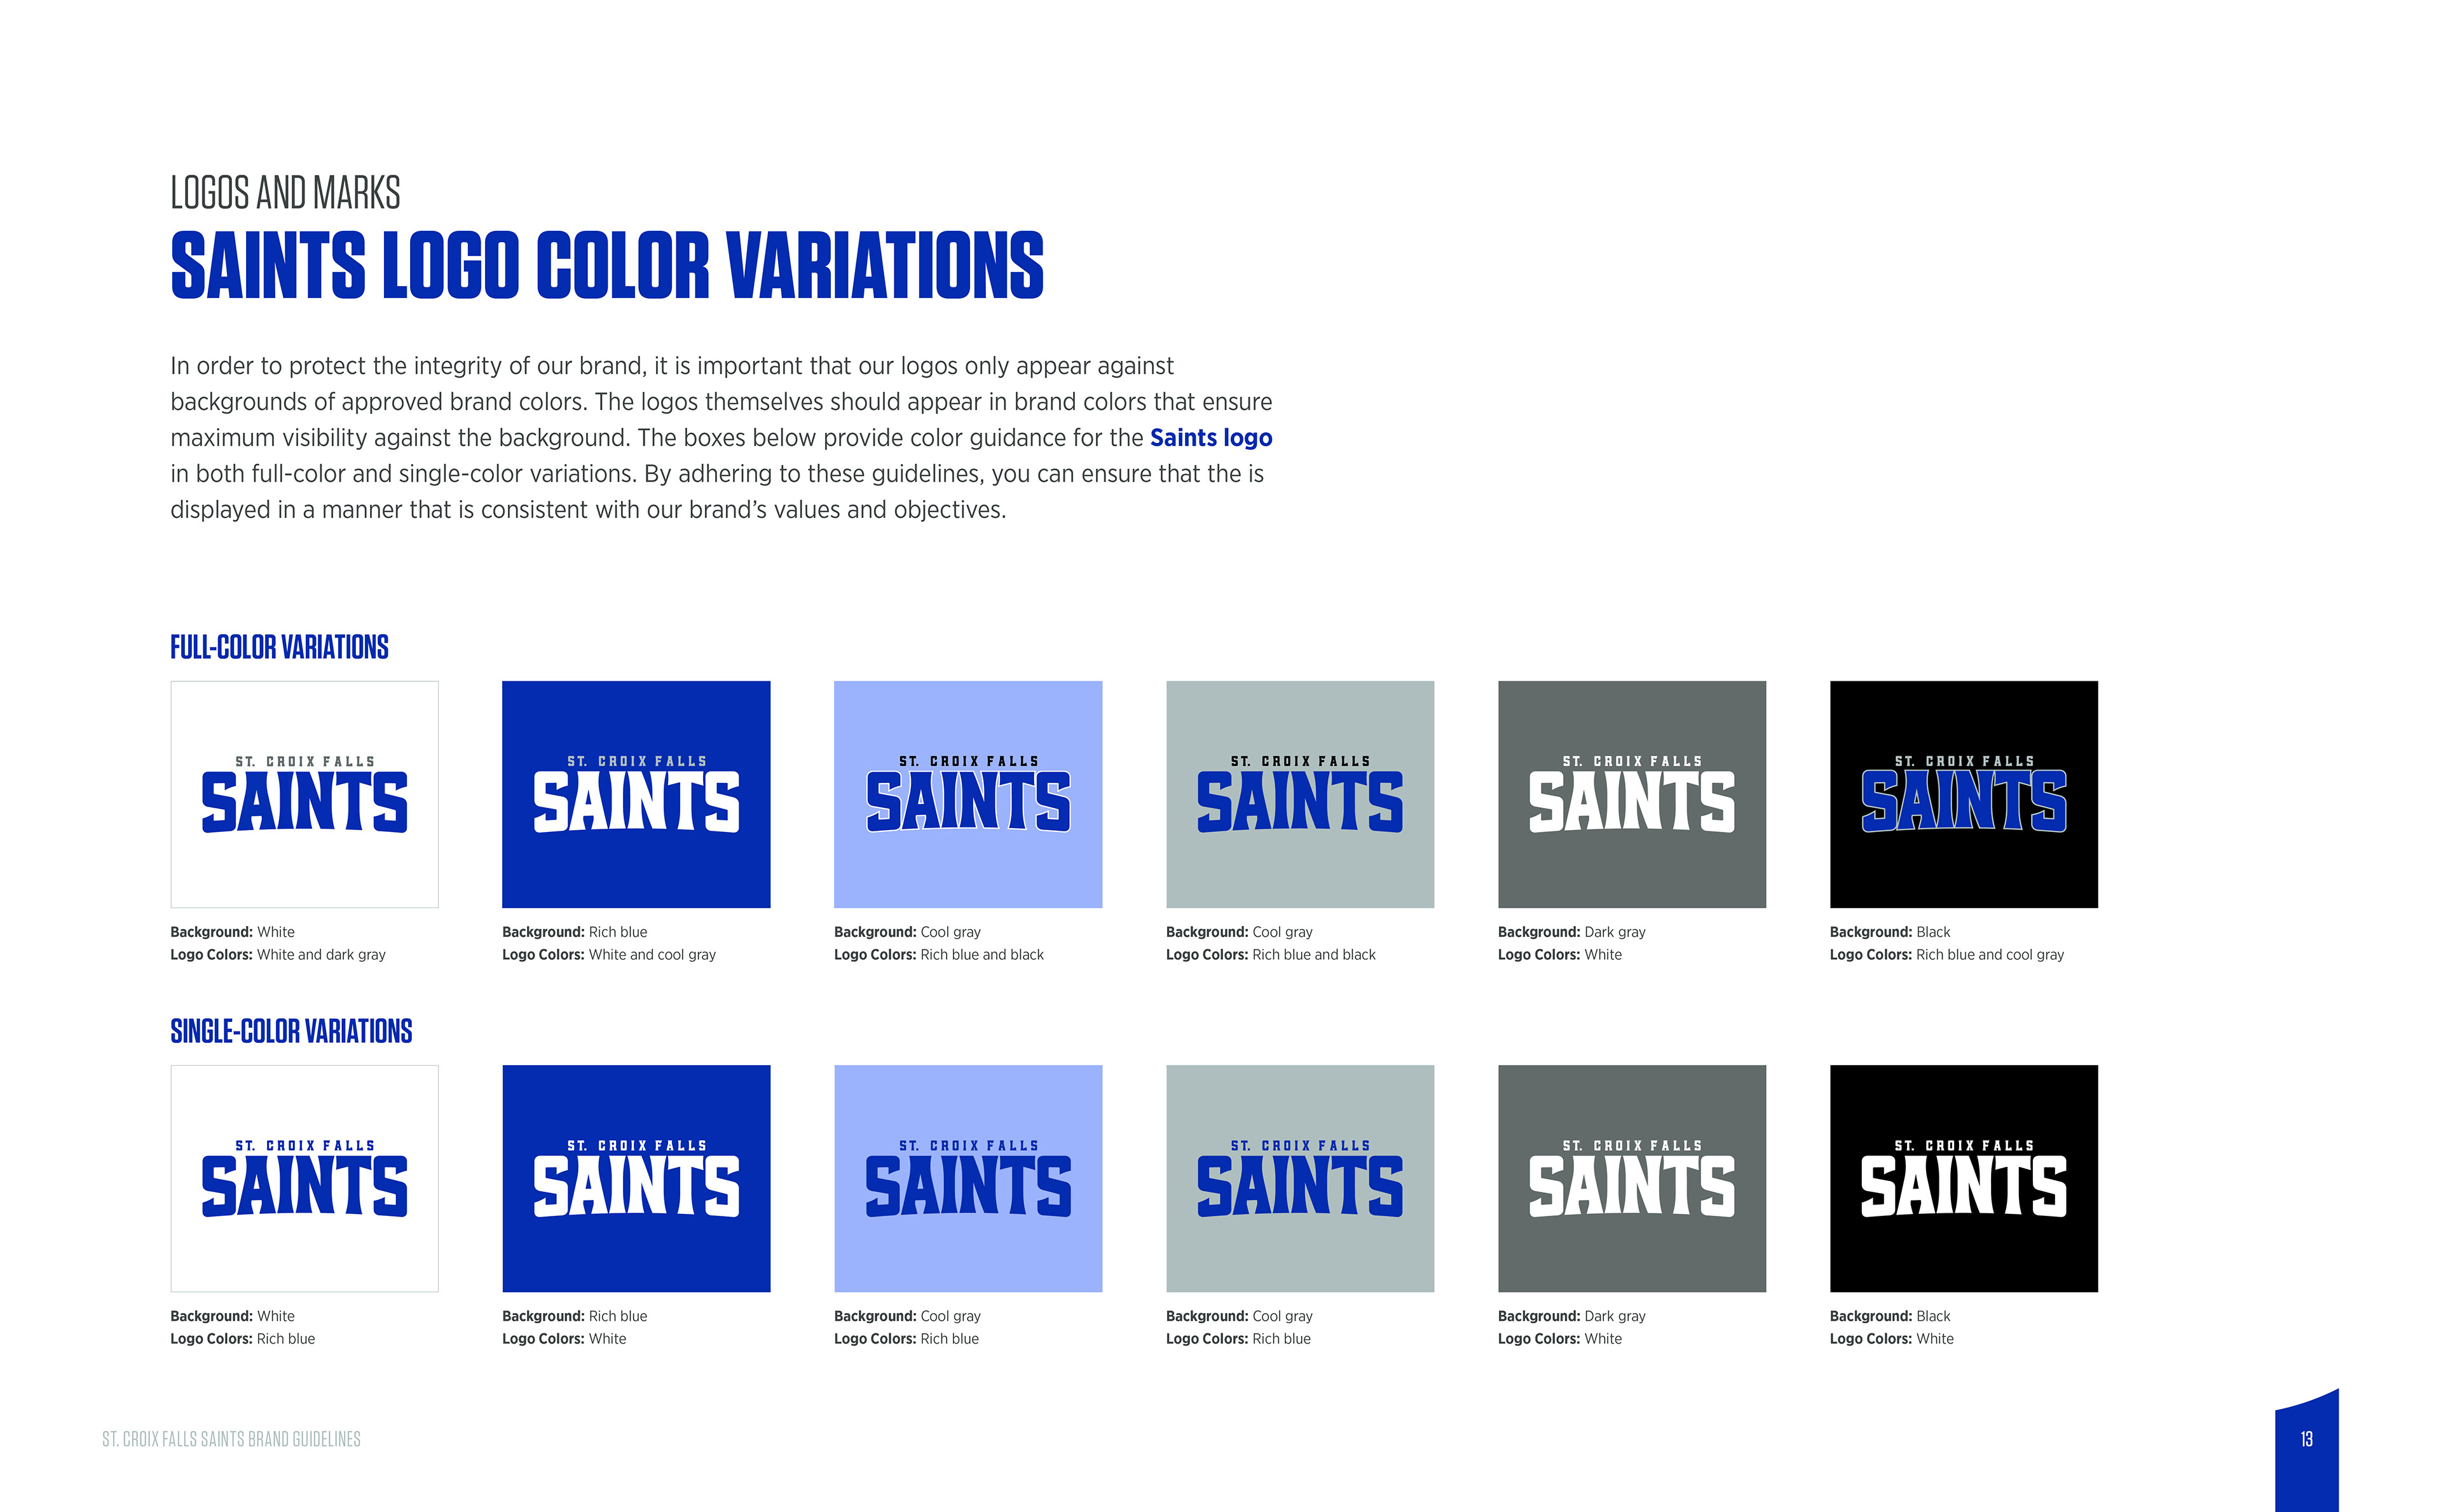The image size is (2441, 1512).
Task: Click the 'Logos and Marks' section label
Action: click(x=285, y=192)
